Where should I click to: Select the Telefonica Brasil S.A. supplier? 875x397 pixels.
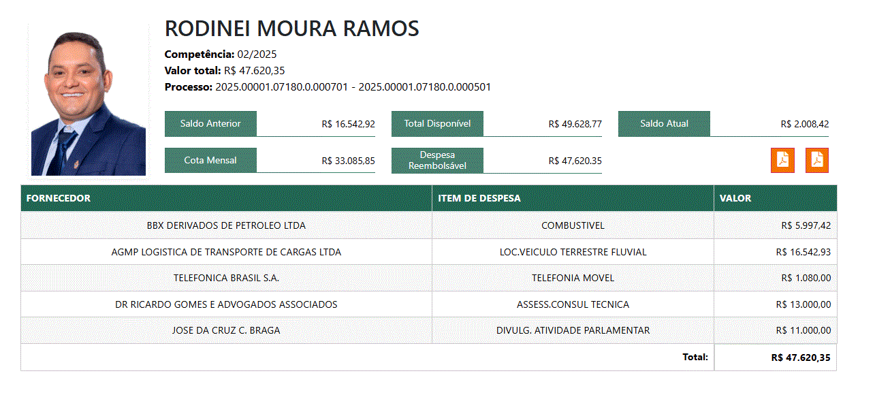tap(226, 278)
